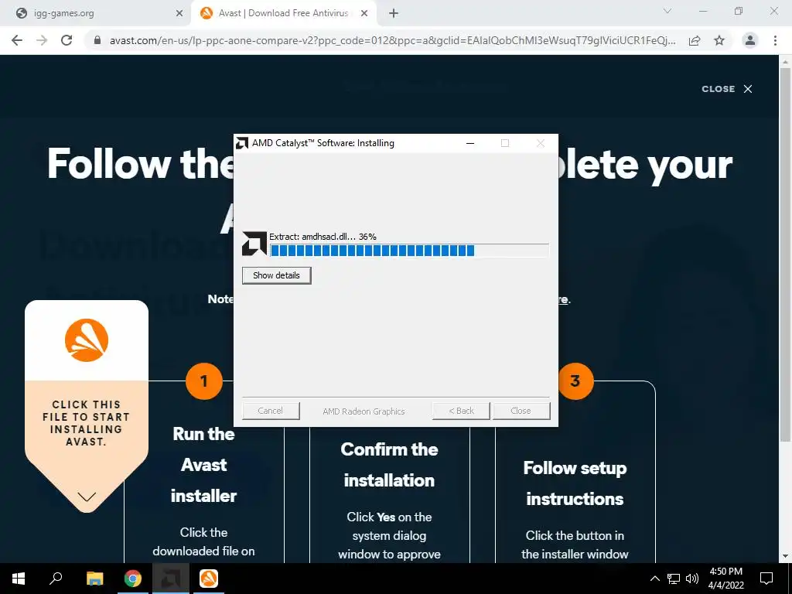Screen dimensions: 792x594
Task: Click the page scrollbar down arrow
Action: (x=785, y=556)
